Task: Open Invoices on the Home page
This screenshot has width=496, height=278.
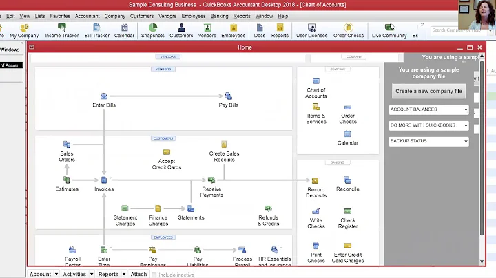Action: click(104, 184)
